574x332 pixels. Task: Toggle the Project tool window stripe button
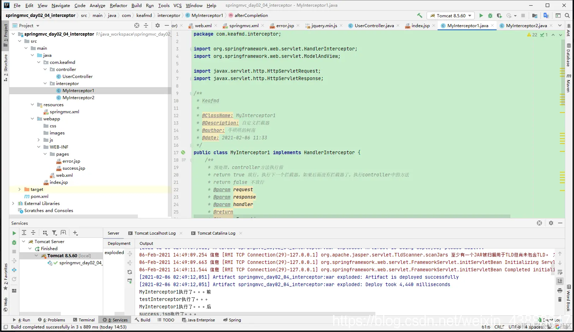pyautogui.click(x=5, y=35)
